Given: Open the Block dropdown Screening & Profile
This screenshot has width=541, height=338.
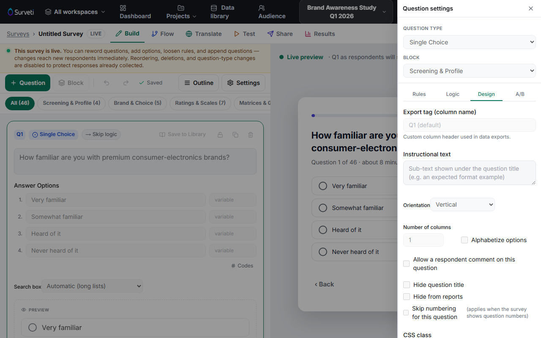Looking at the screenshot, I should click(470, 71).
